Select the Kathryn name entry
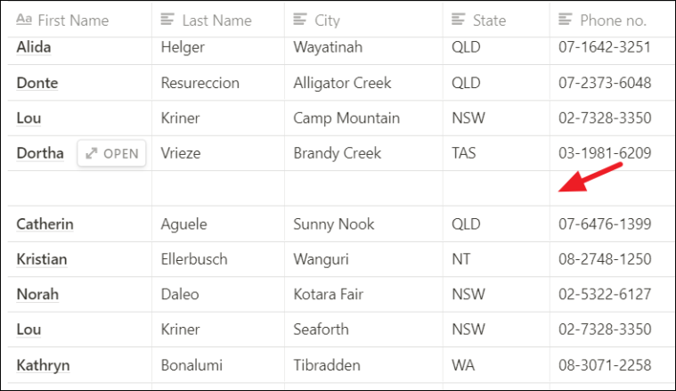This screenshot has height=391, width=676. click(43, 365)
